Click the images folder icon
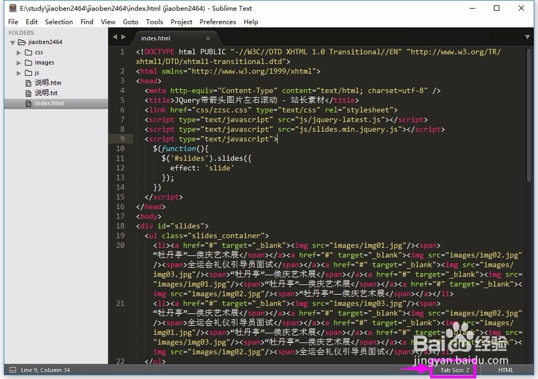 30,62
